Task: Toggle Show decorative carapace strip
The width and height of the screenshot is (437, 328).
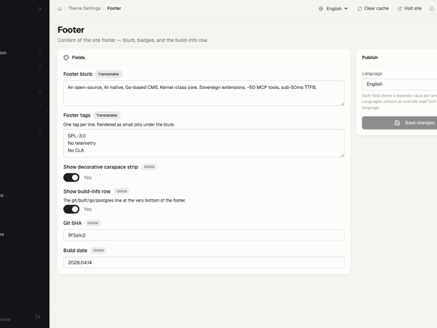Action: click(x=71, y=177)
